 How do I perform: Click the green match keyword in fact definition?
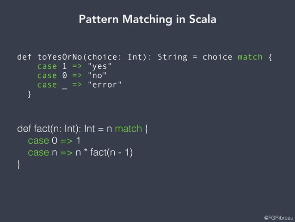click(128, 128)
